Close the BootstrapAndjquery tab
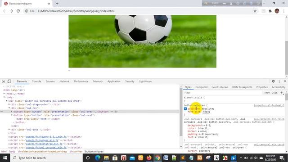 [x=49, y=4]
